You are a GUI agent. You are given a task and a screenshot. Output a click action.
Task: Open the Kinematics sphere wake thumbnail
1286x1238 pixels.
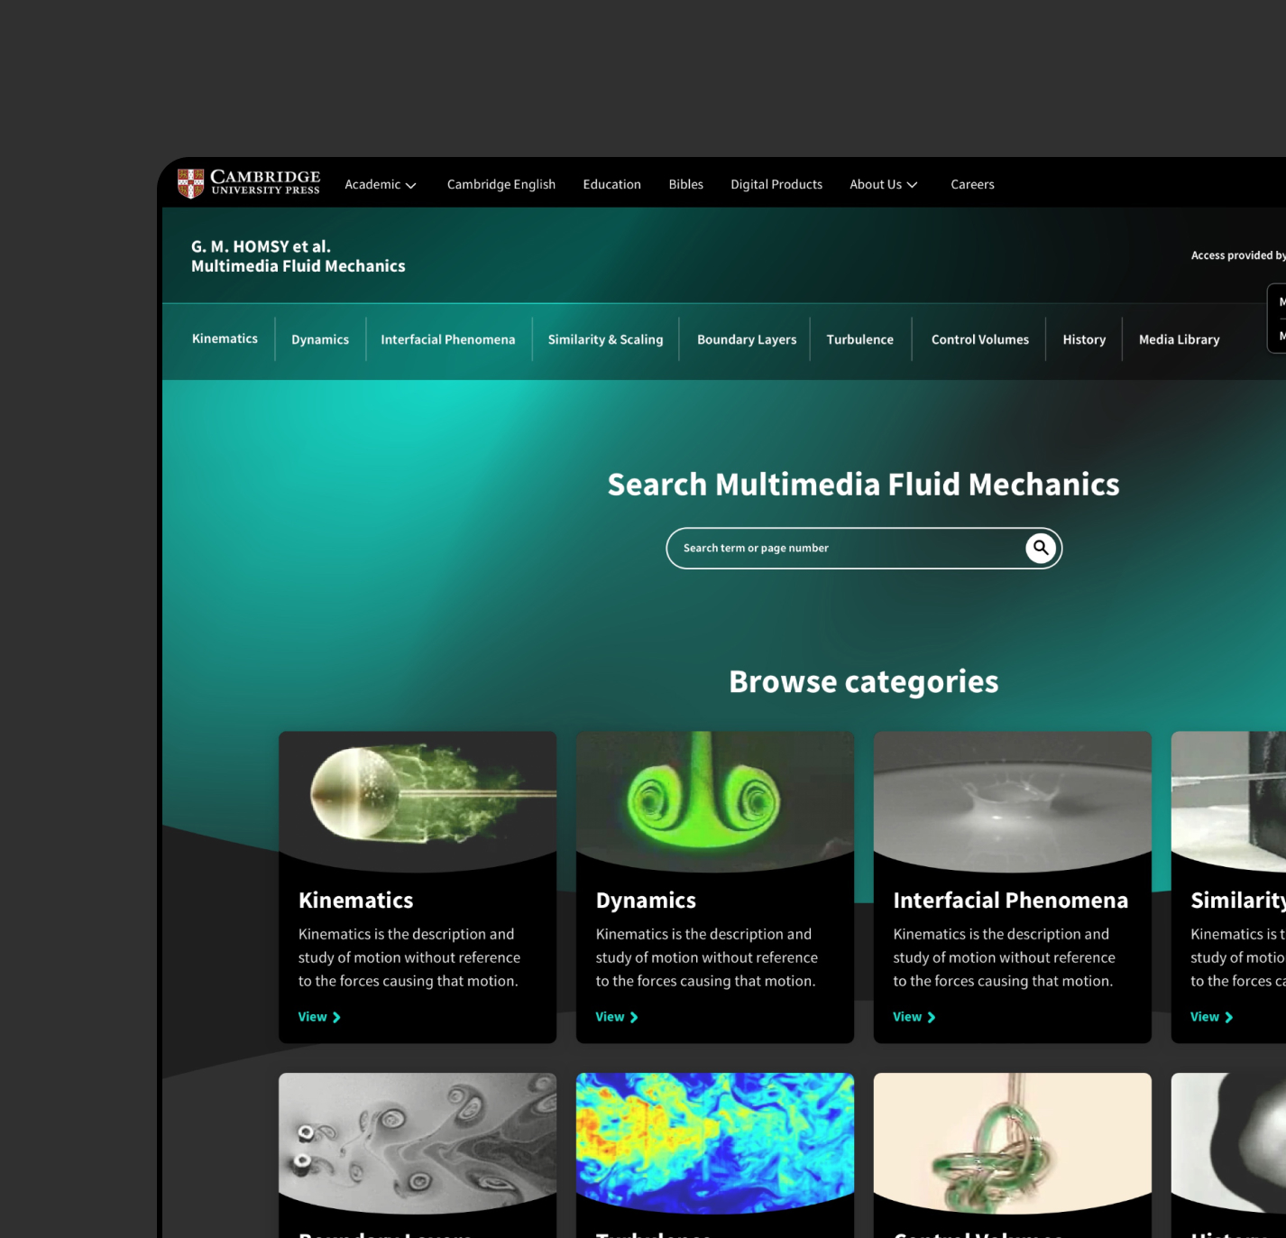(x=417, y=796)
